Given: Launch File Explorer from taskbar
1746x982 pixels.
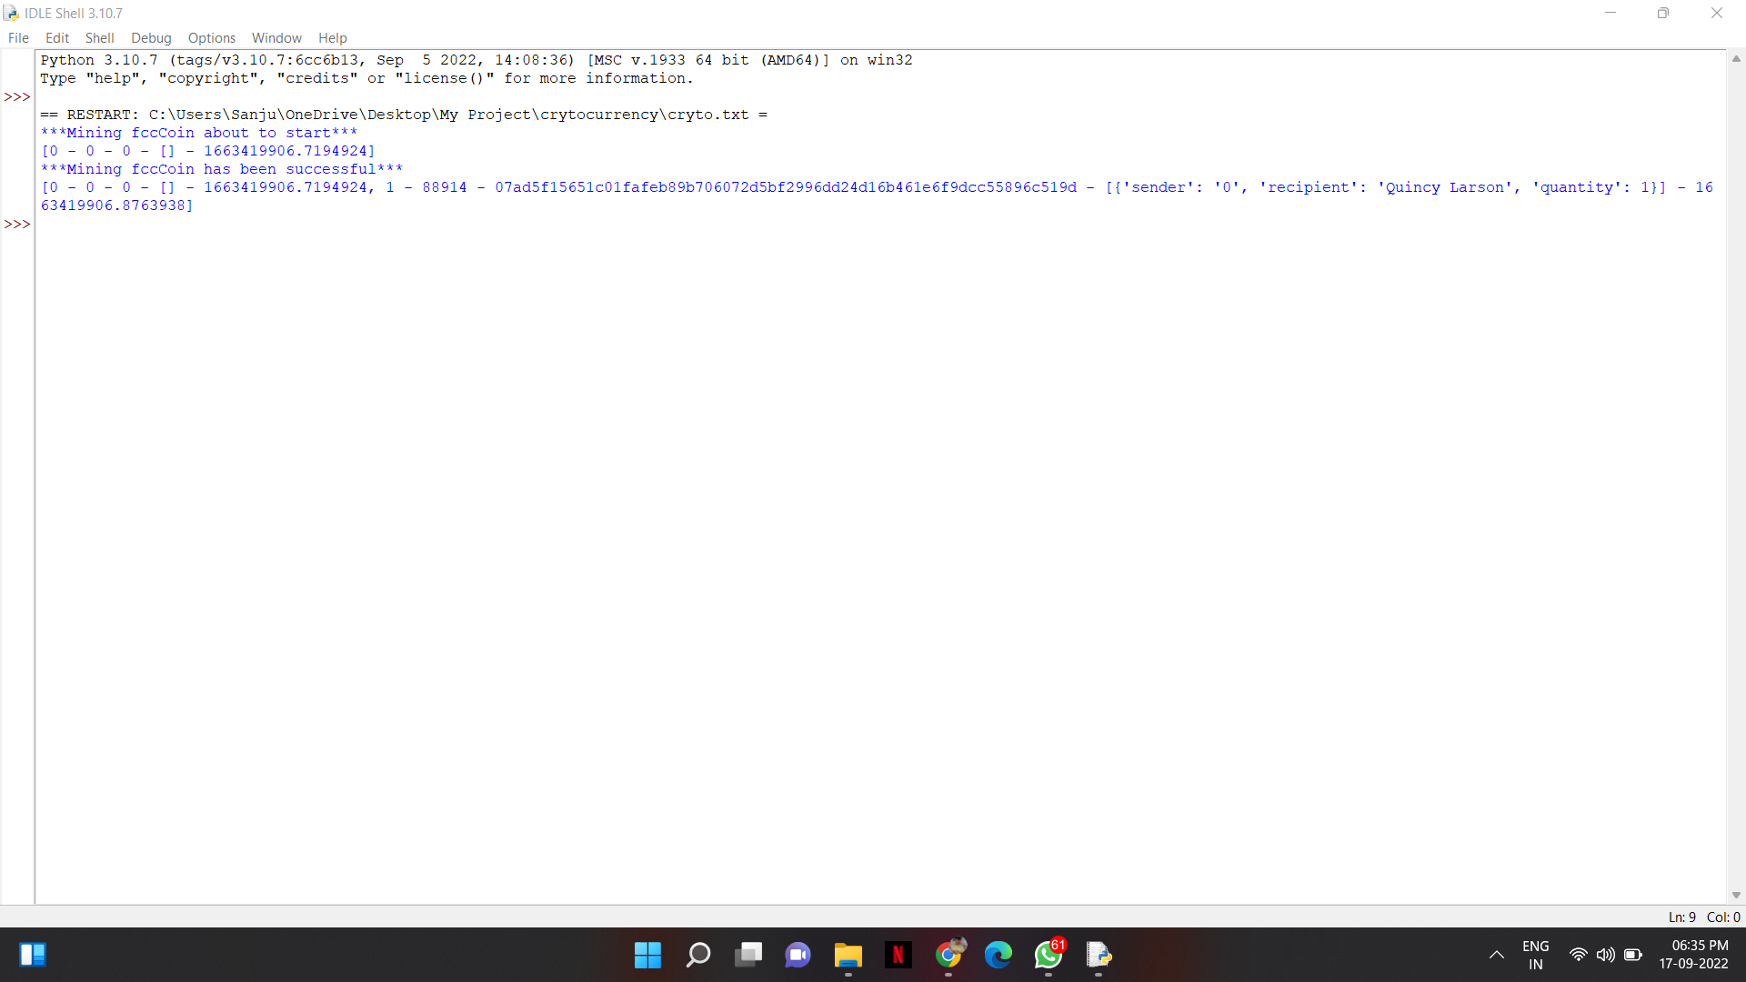Looking at the screenshot, I should pos(848,955).
